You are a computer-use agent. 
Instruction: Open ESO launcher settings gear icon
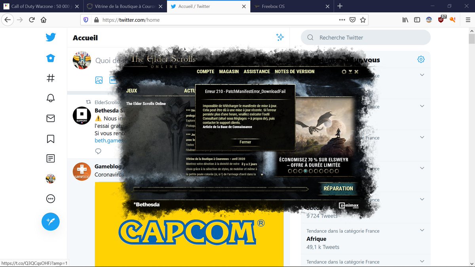tap(344, 72)
